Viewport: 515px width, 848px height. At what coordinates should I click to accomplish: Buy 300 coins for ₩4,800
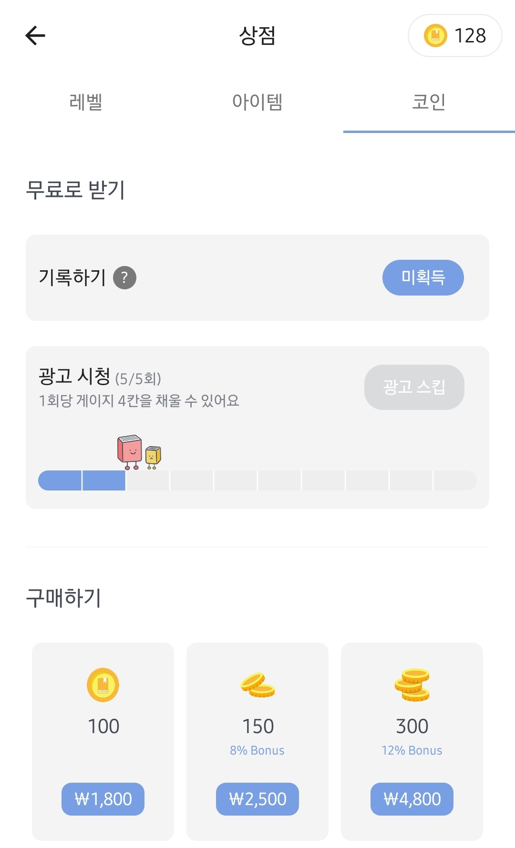(412, 799)
